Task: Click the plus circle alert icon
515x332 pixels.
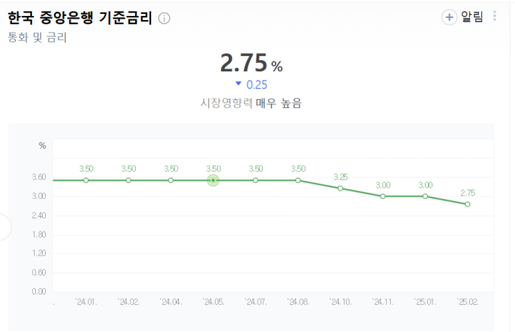Action: [449, 17]
